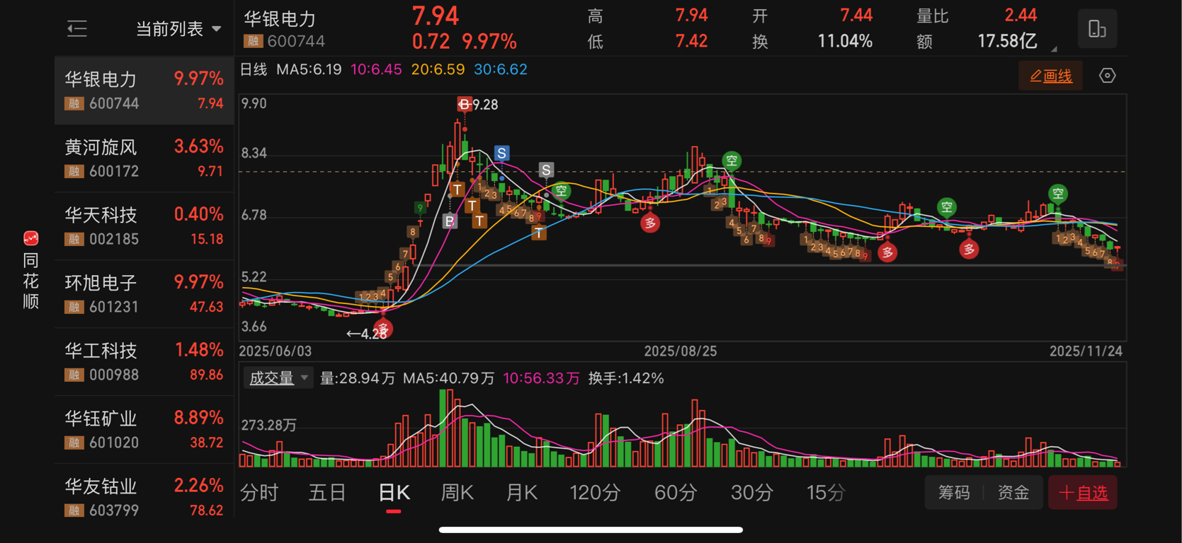The width and height of the screenshot is (1182, 543).
Task: Open the 成交量 indicator dropdown
Action: pos(278,378)
